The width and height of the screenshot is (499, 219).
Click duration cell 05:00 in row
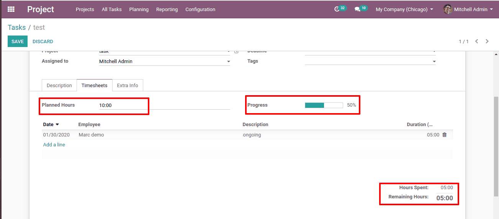pyautogui.click(x=433, y=135)
